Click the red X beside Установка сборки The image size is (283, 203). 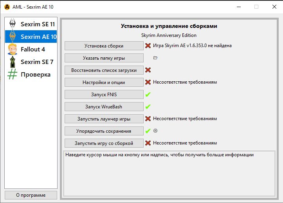click(148, 46)
